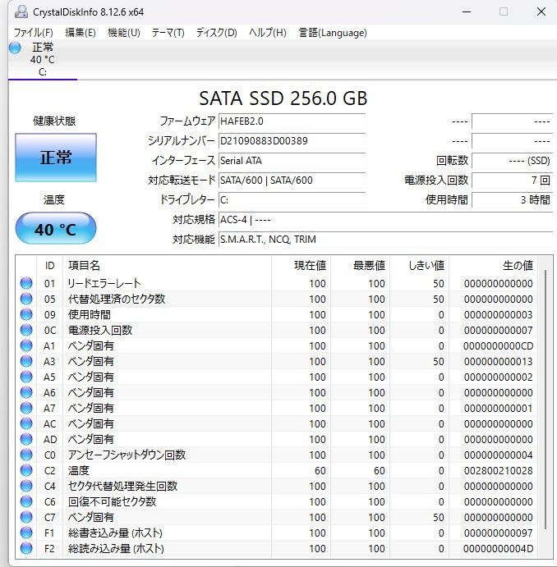Click the standard field ACS-4 | ----
The image size is (557, 567).
(x=386, y=219)
